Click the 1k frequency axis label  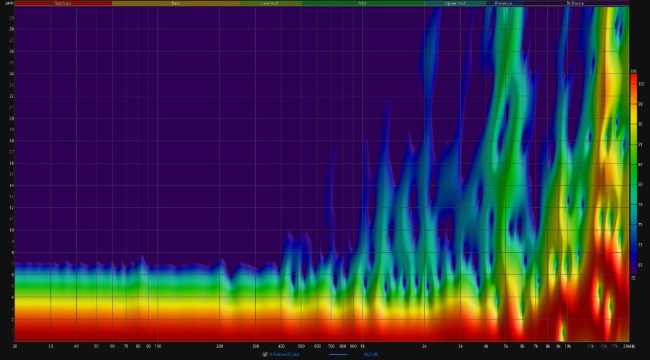point(362,346)
